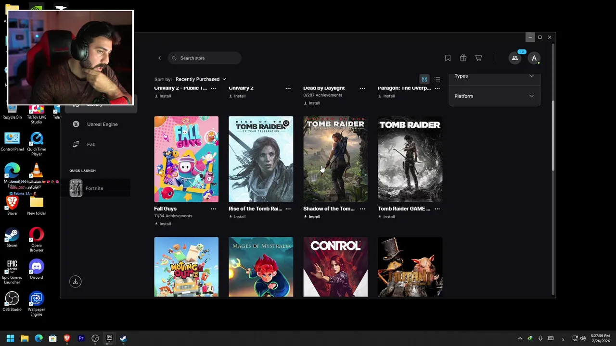Open the Mutant Year Zero cover
Viewport: 616px width, 346px height.
(x=410, y=267)
